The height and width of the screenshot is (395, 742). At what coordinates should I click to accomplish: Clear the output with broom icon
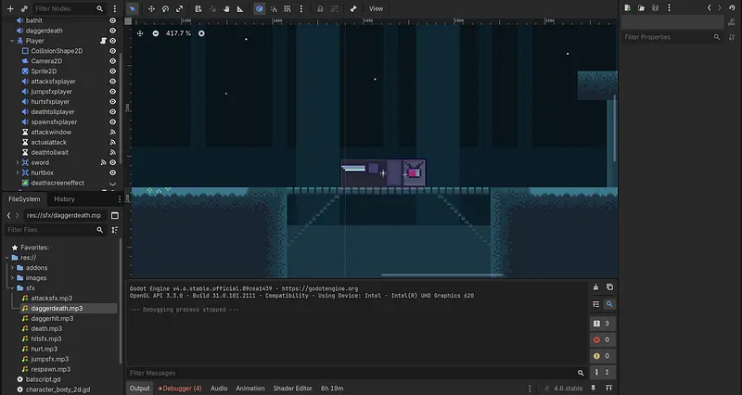coord(595,287)
